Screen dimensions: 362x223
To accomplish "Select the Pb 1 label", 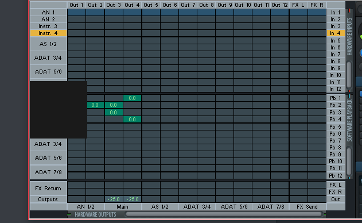I will coord(336,98).
